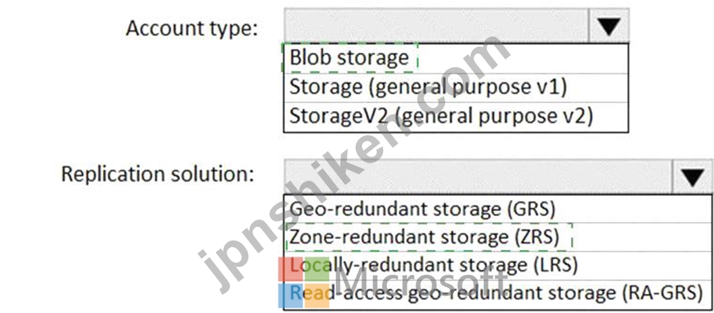Click the yellow Microsoft logo square
714x313 pixels.
(x=317, y=295)
